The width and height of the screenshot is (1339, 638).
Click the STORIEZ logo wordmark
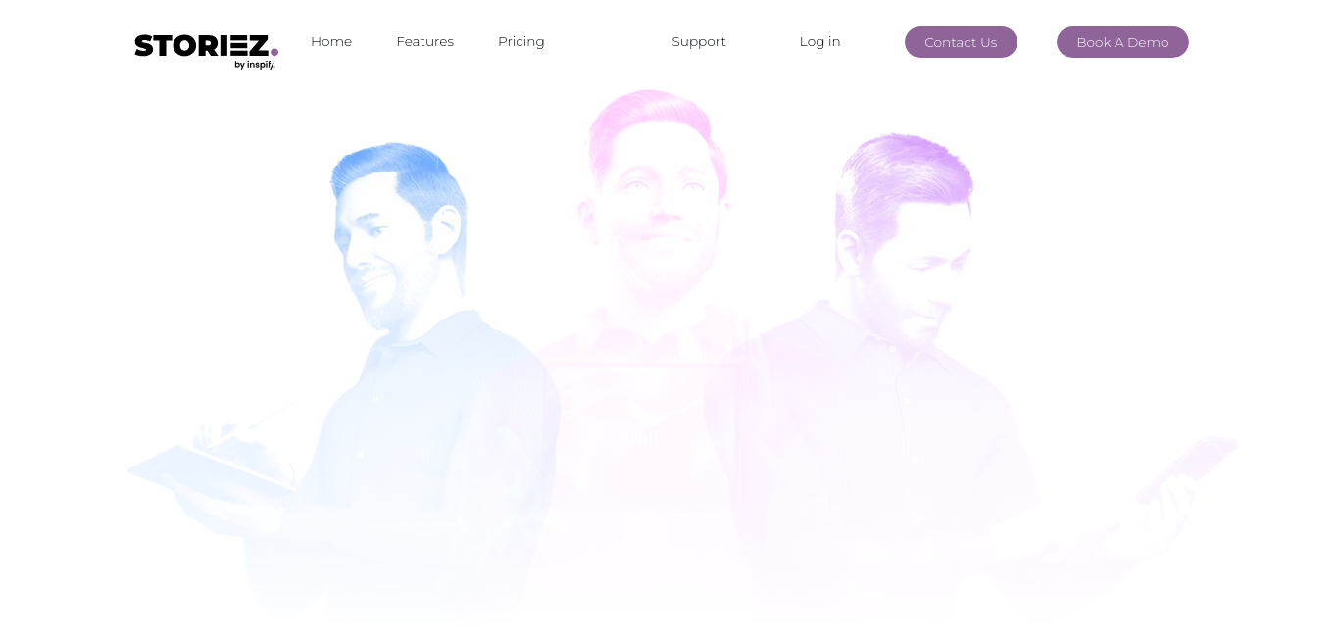pos(202,46)
